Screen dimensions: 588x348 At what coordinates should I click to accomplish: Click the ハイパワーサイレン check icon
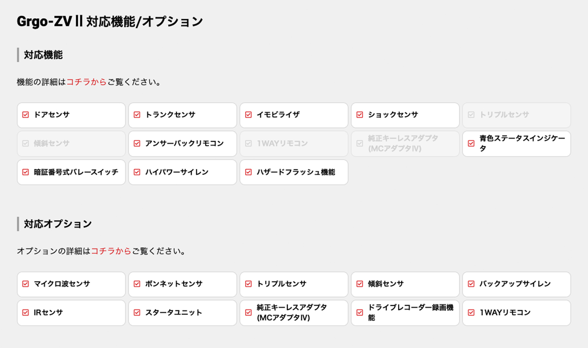[x=137, y=172]
